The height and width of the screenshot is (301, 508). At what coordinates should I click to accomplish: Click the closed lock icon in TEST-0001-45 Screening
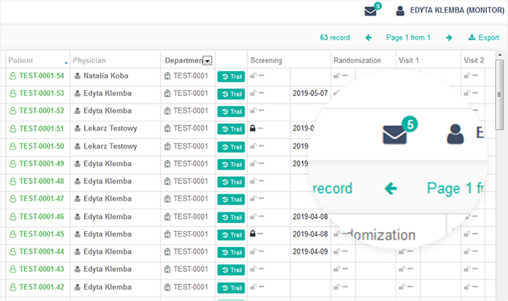coord(254,234)
